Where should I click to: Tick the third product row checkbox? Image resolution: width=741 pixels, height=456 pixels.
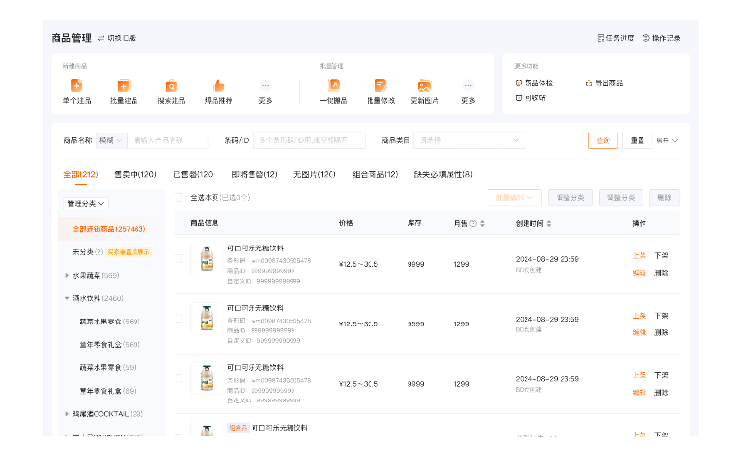[178, 378]
